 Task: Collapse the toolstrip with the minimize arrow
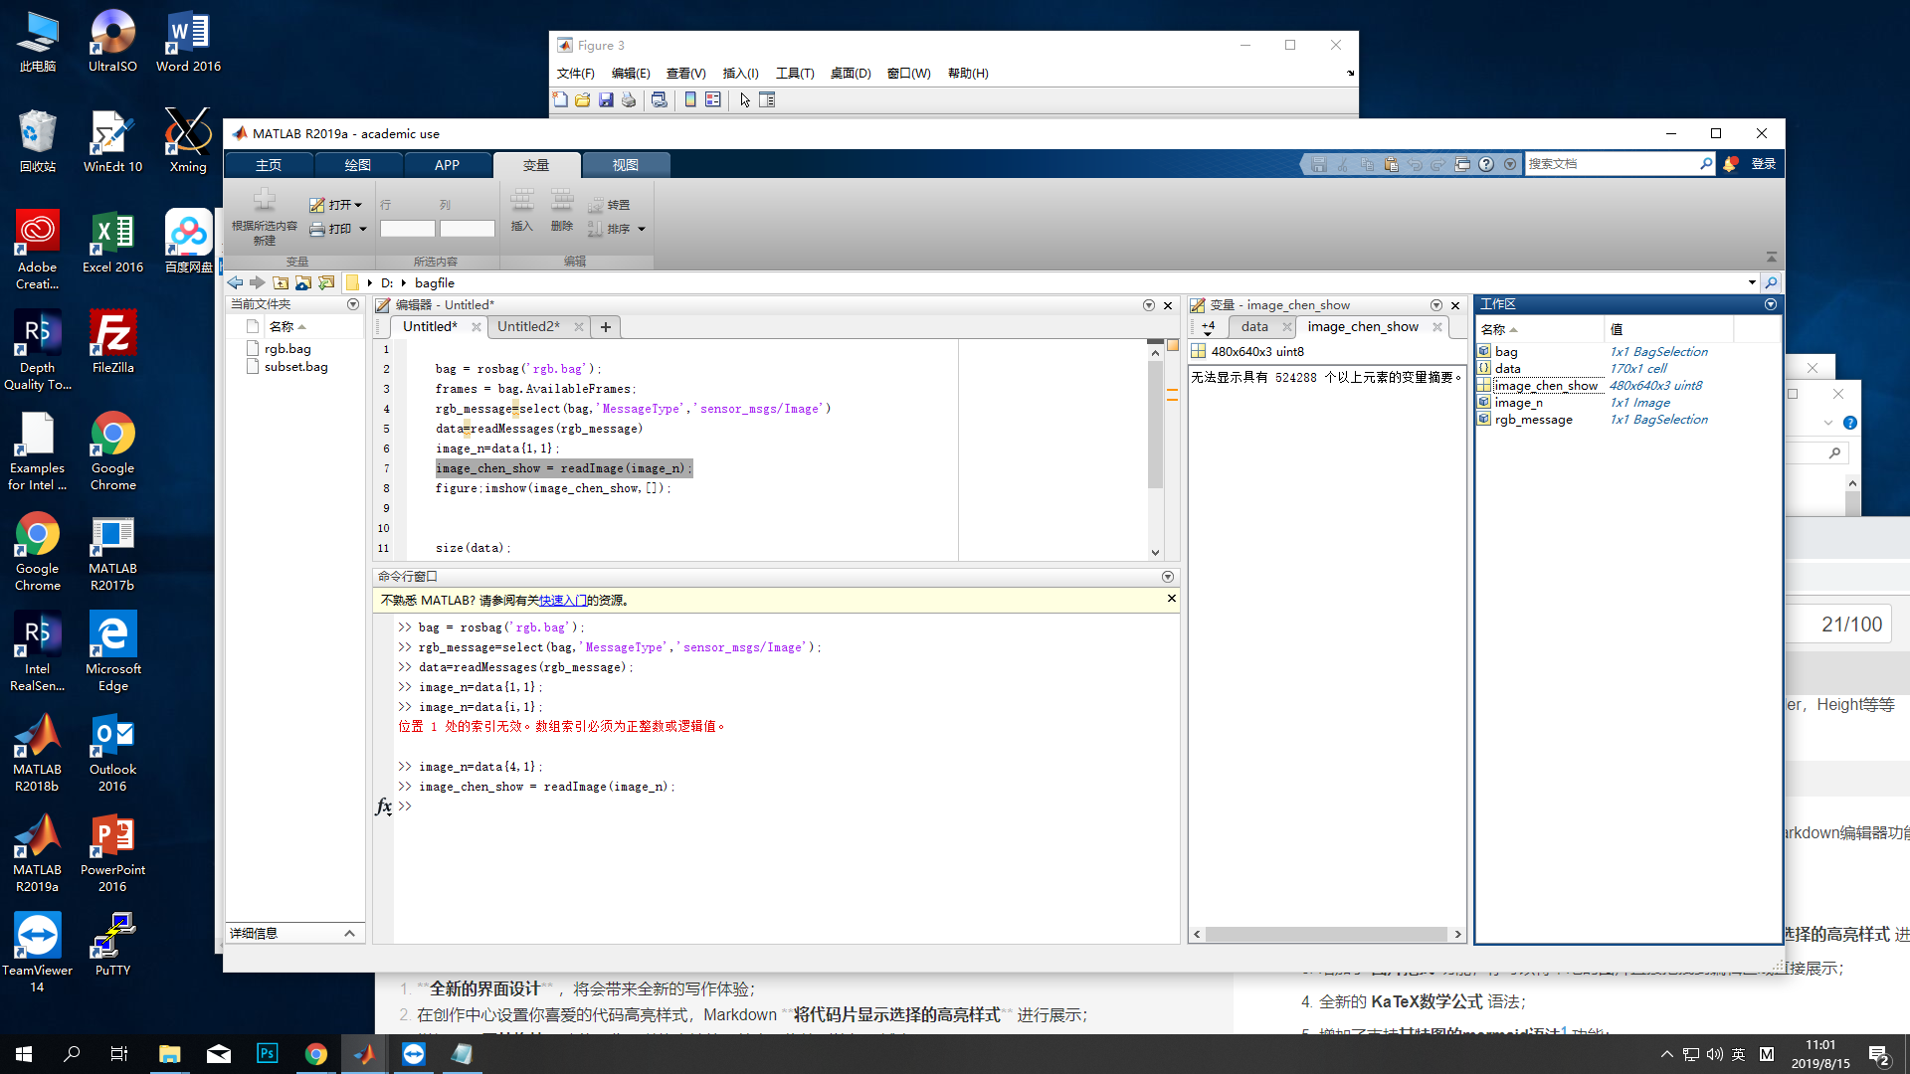click(x=1771, y=257)
